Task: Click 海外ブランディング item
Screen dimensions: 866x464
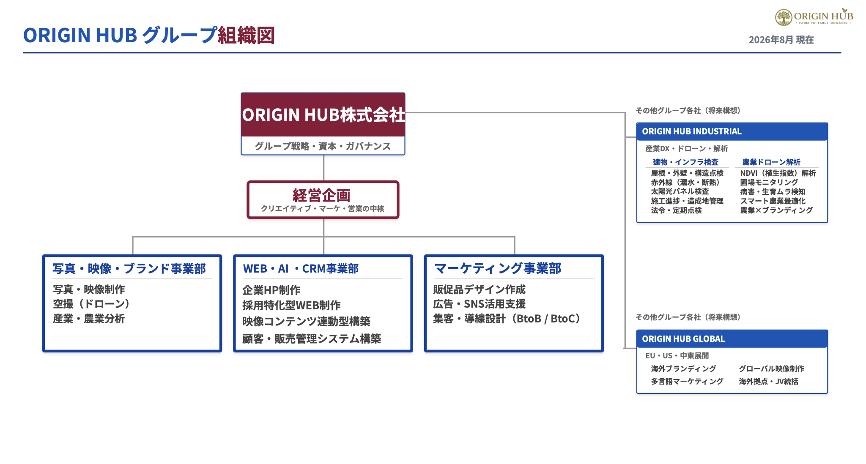Action: (683, 369)
